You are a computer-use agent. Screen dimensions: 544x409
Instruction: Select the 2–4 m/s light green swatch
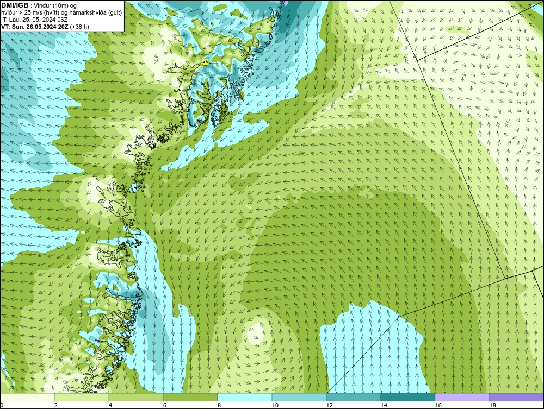(82, 397)
